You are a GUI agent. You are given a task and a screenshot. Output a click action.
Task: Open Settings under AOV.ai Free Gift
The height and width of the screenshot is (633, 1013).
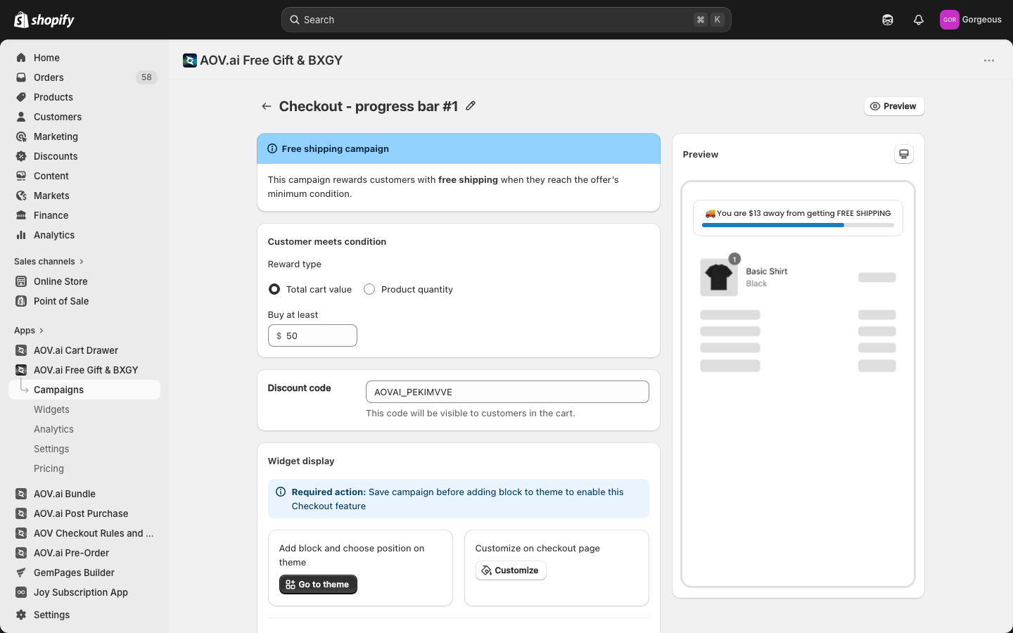tap(84, 449)
